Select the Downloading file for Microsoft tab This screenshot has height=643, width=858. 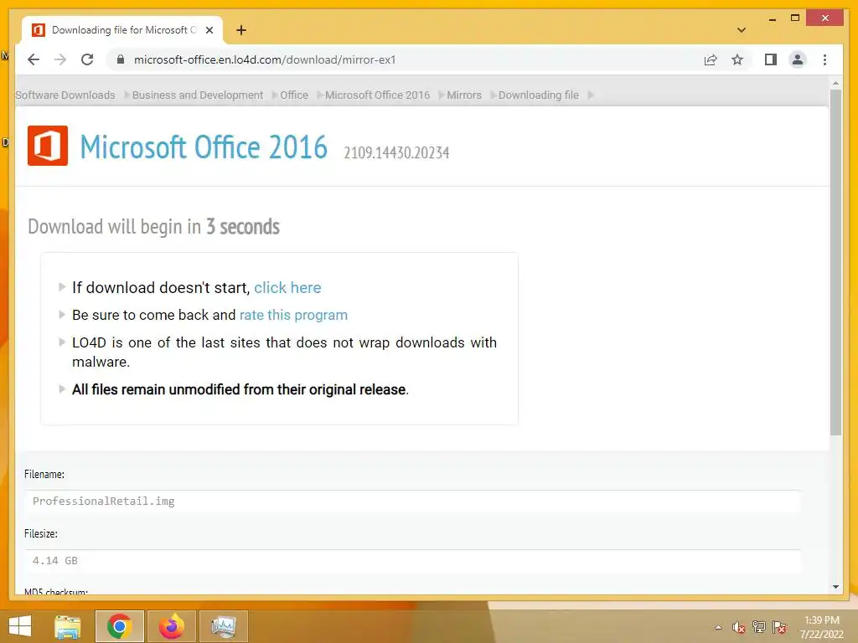coord(122,30)
